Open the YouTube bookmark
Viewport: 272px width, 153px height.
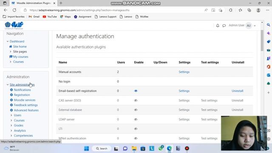pos(50,17)
